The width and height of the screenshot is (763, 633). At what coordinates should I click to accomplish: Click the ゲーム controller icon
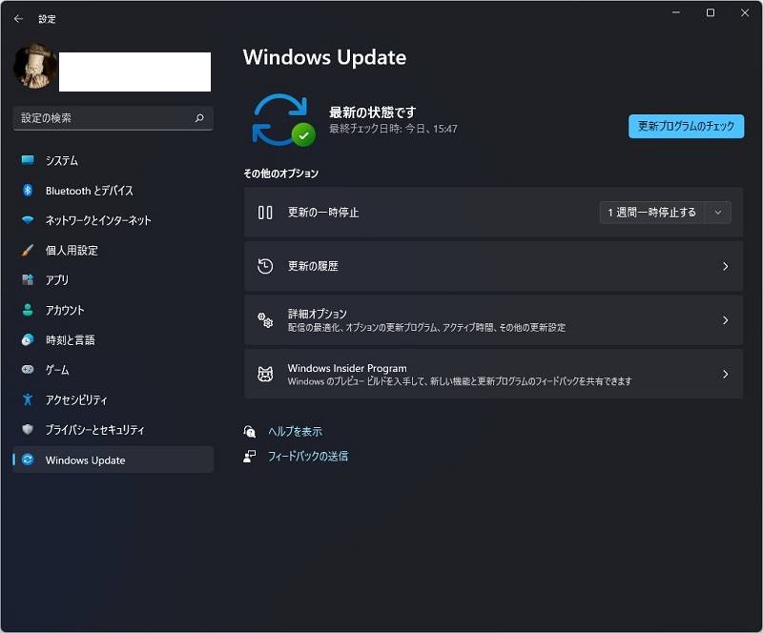28,370
